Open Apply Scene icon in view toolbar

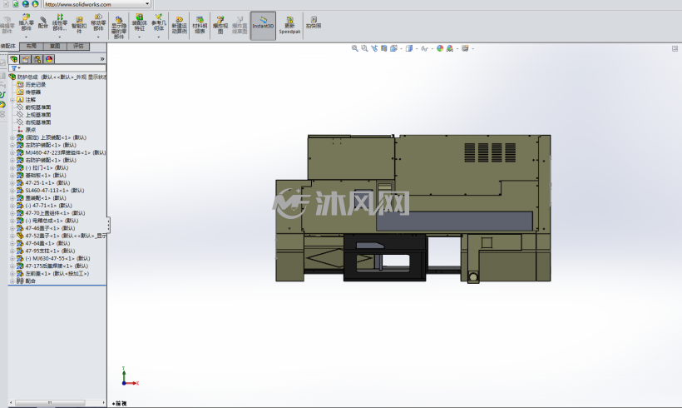pos(450,48)
